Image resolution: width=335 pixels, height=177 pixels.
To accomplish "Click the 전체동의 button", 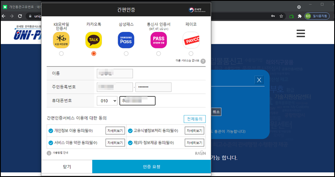I will click(195, 119).
